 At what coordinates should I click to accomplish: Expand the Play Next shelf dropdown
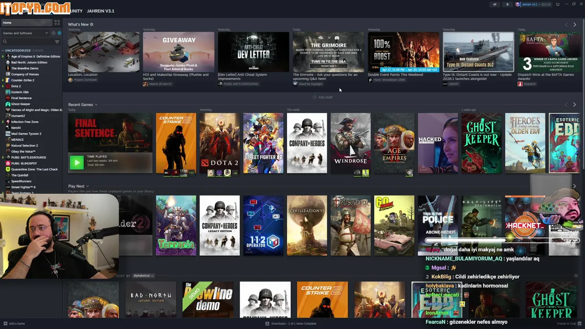pyautogui.click(x=87, y=186)
